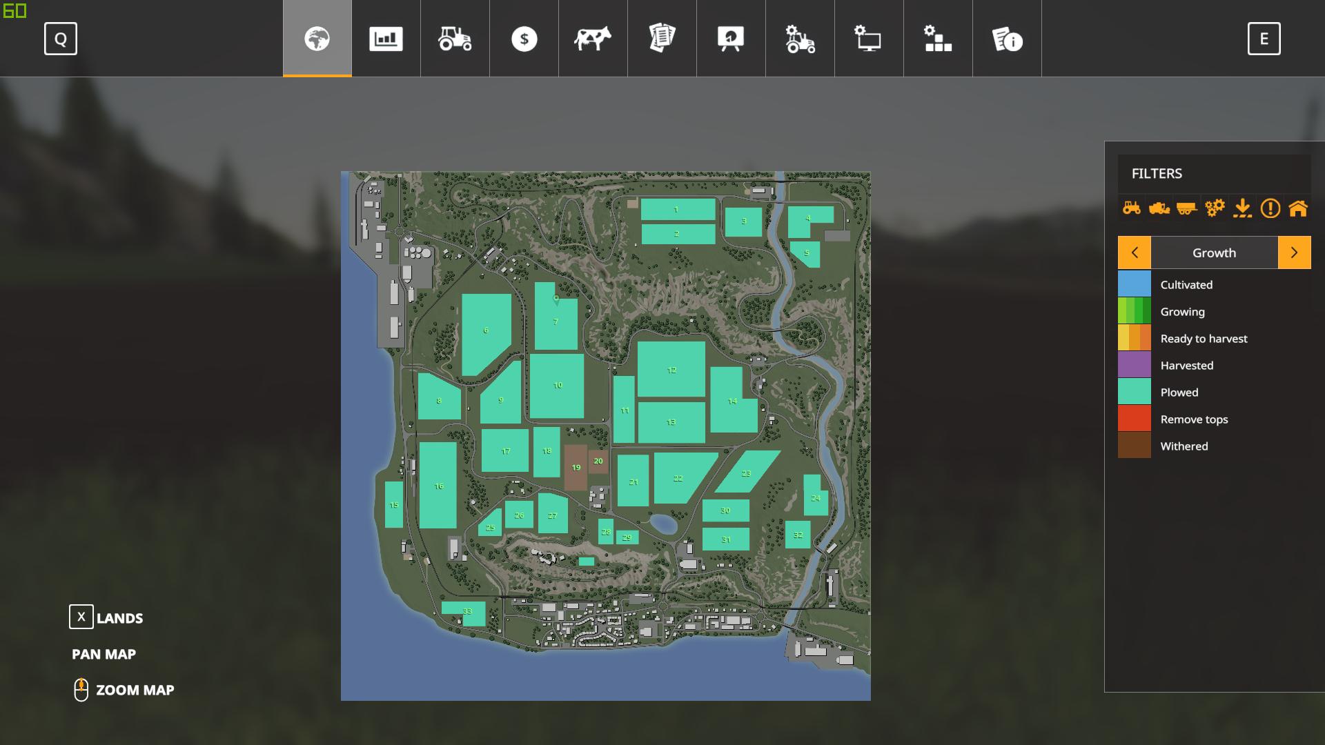Toggle the unloading points arrow filter
The height and width of the screenshot is (745, 1325).
[x=1242, y=208]
